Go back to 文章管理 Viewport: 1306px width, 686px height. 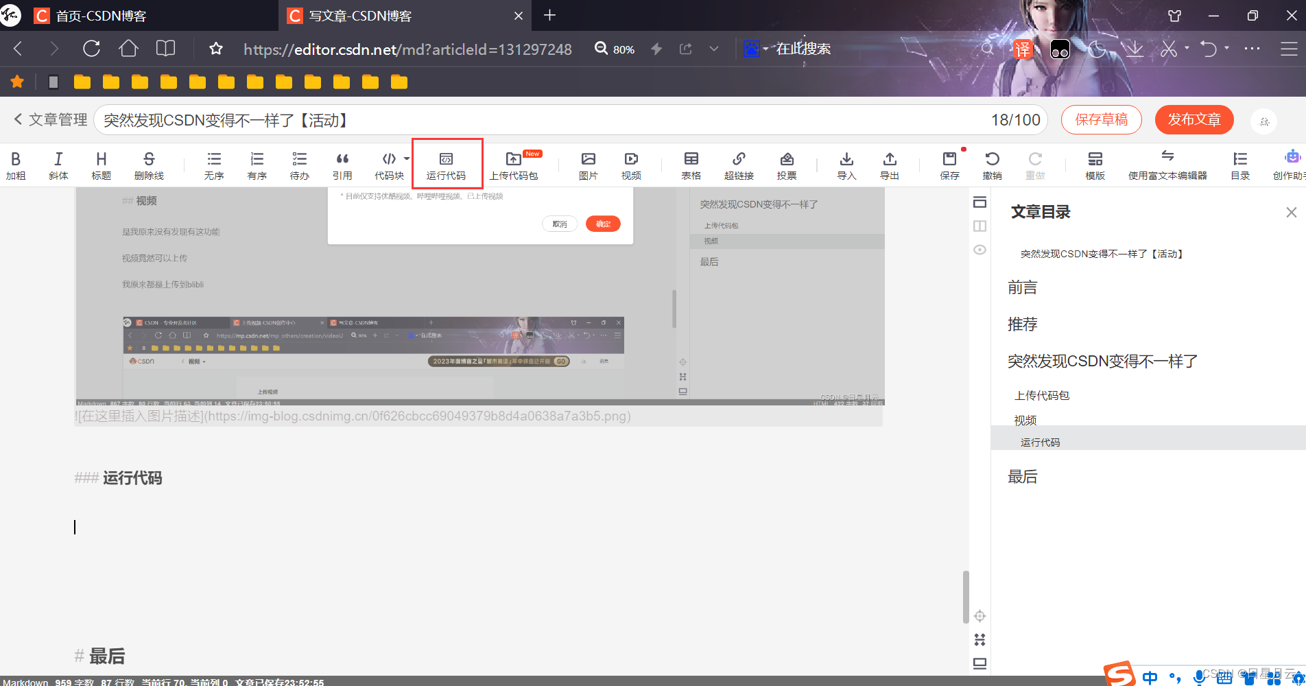pos(51,120)
